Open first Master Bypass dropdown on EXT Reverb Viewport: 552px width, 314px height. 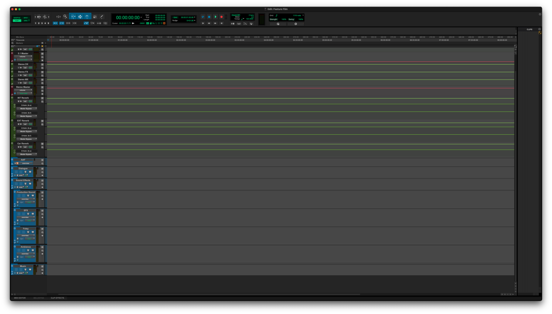(27, 131)
